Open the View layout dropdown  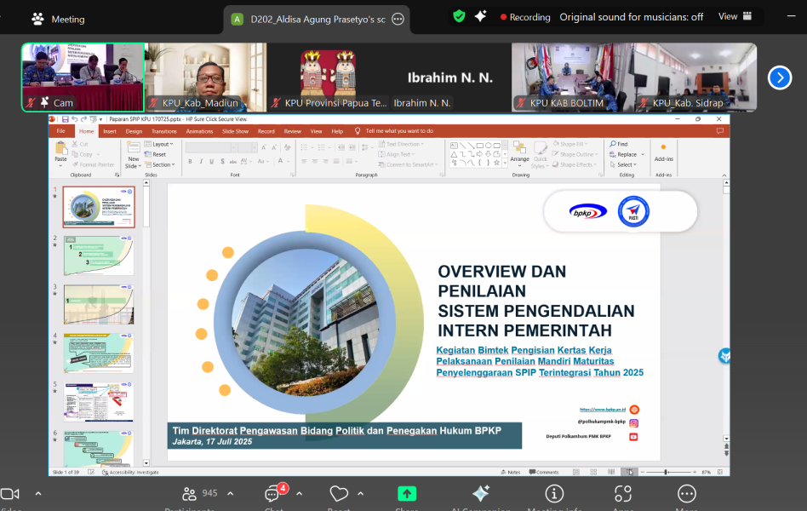tap(735, 16)
